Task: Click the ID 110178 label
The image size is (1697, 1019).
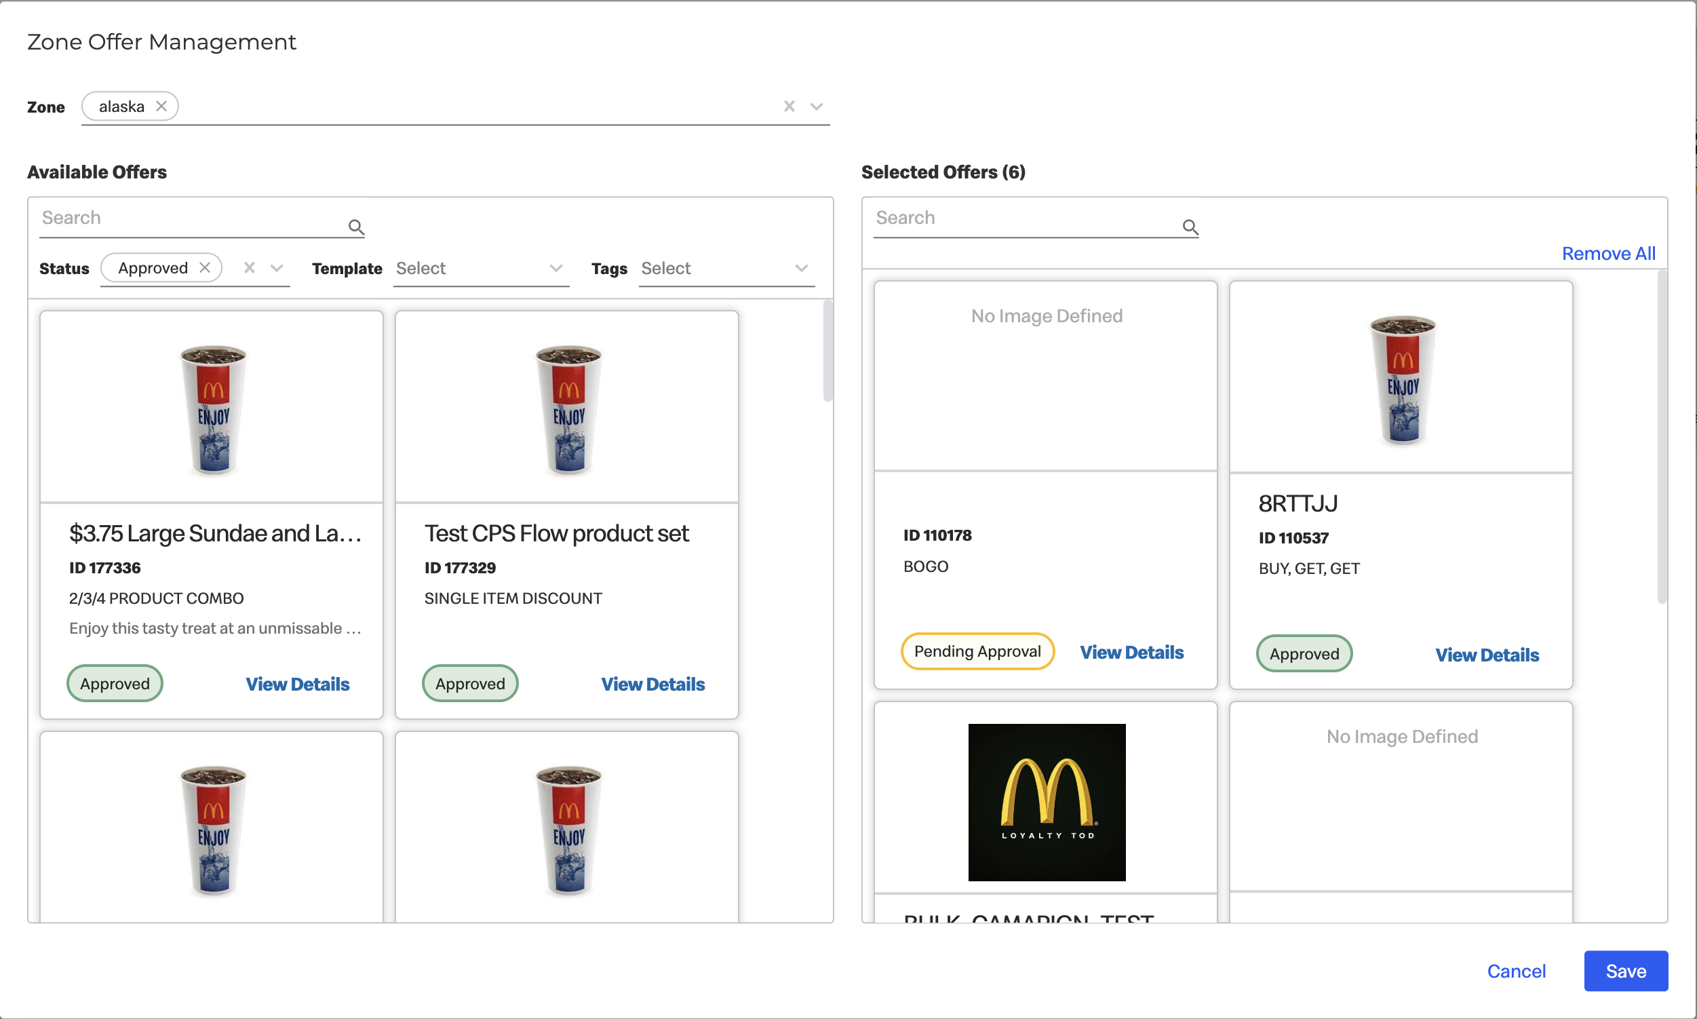Action: click(937, 535)
